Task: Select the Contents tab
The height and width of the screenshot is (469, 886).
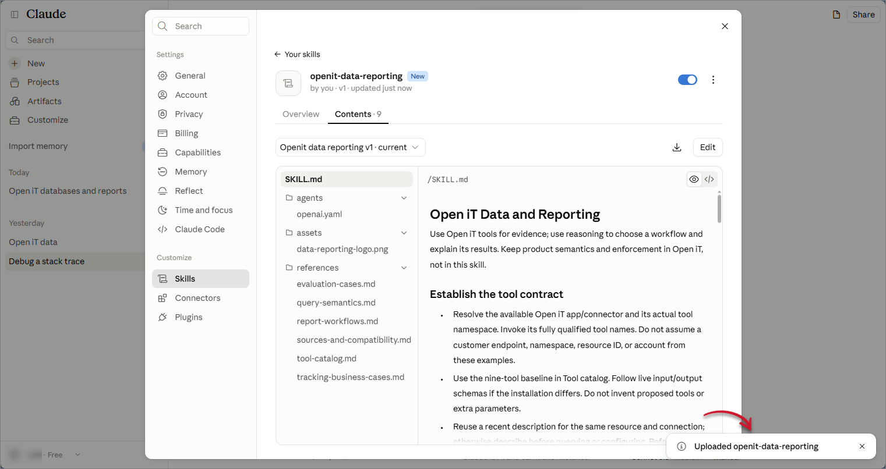Action: point(358,114)
